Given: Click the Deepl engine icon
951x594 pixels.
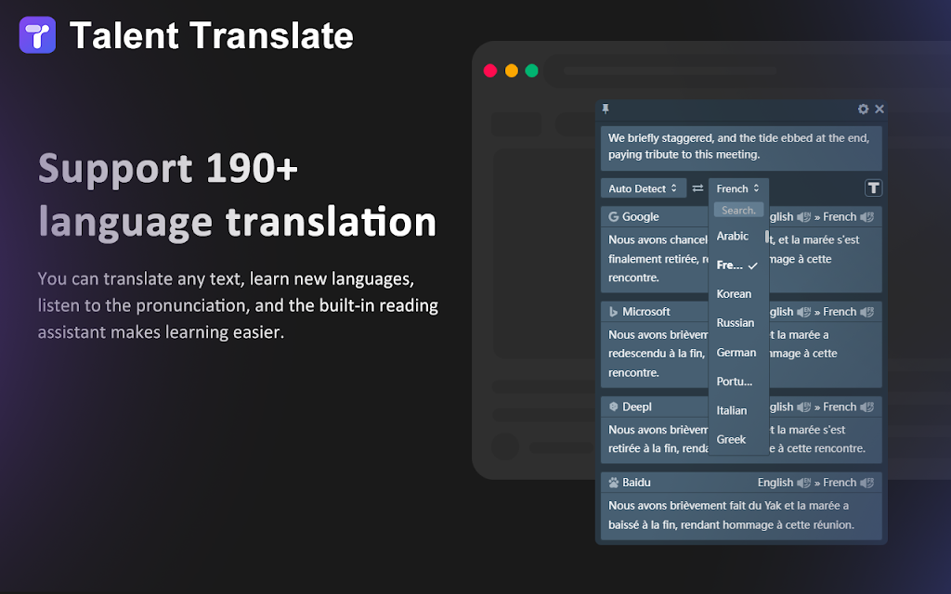Looking at the screenshot, I should (613, 407).
